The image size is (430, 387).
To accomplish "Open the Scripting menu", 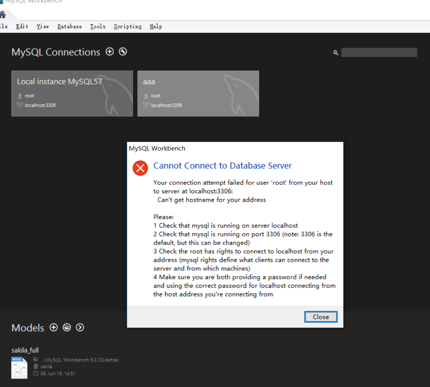I will [128, 27].
